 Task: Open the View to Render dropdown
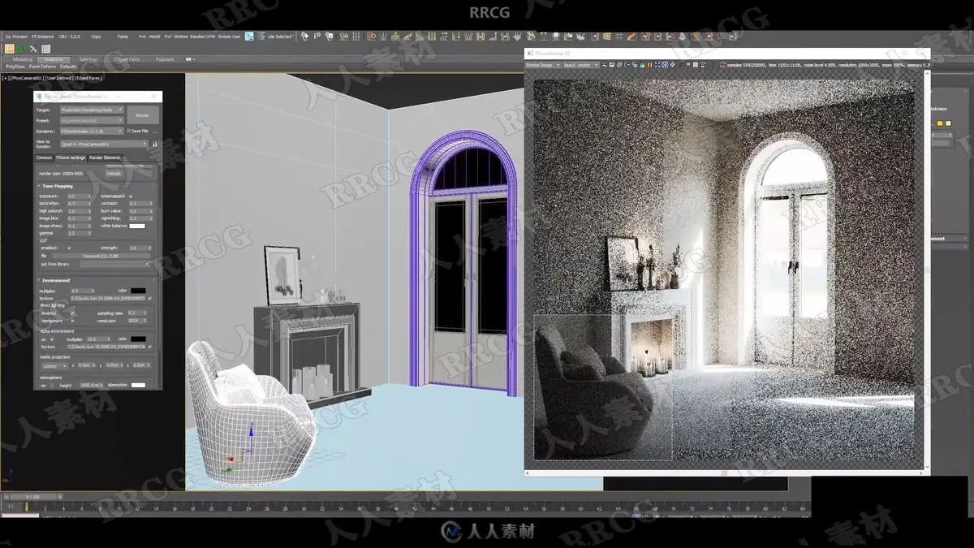pos(104,145)
